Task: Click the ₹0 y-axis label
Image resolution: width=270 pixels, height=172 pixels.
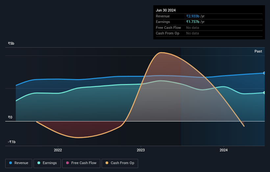Action: (10, 118)
